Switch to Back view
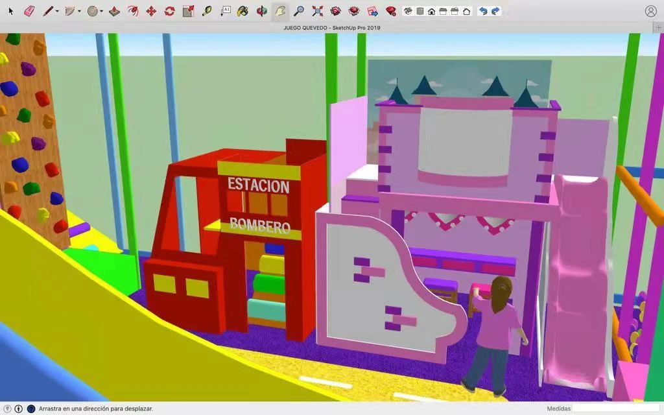 tap(455, 12)
